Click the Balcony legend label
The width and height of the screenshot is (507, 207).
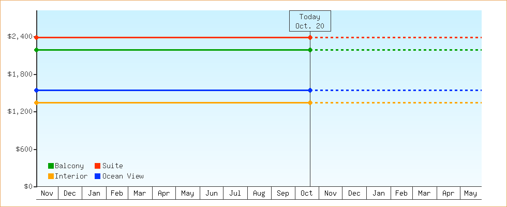click(x=69, y=166)
